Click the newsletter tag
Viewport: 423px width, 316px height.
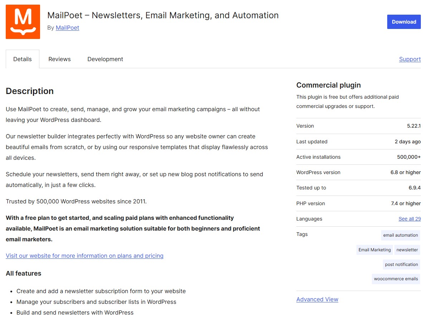coord(407,250)
